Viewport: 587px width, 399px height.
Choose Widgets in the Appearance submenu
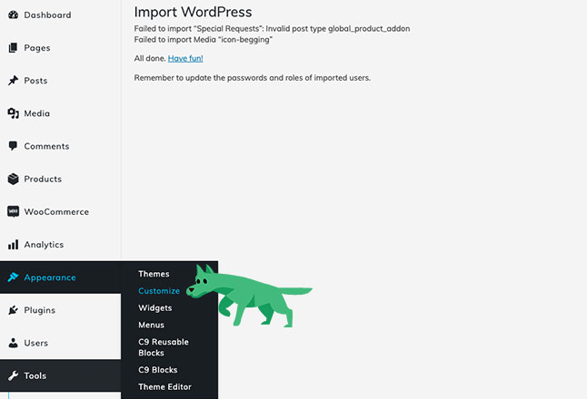[155, 307]
